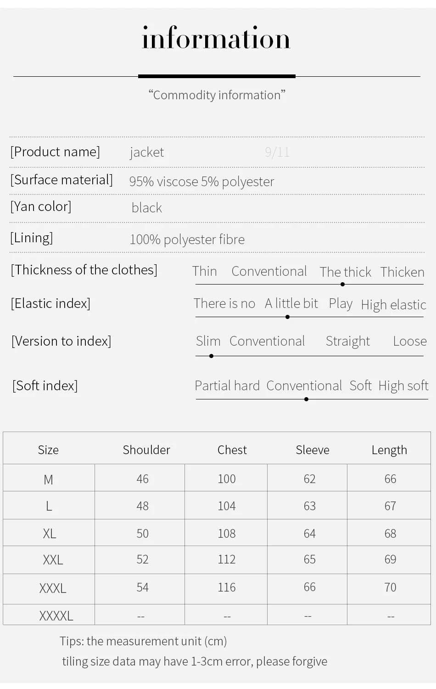Click the High soft label
Screen dimensions: 436x689
pyautogui.click(x=403, y=386)
